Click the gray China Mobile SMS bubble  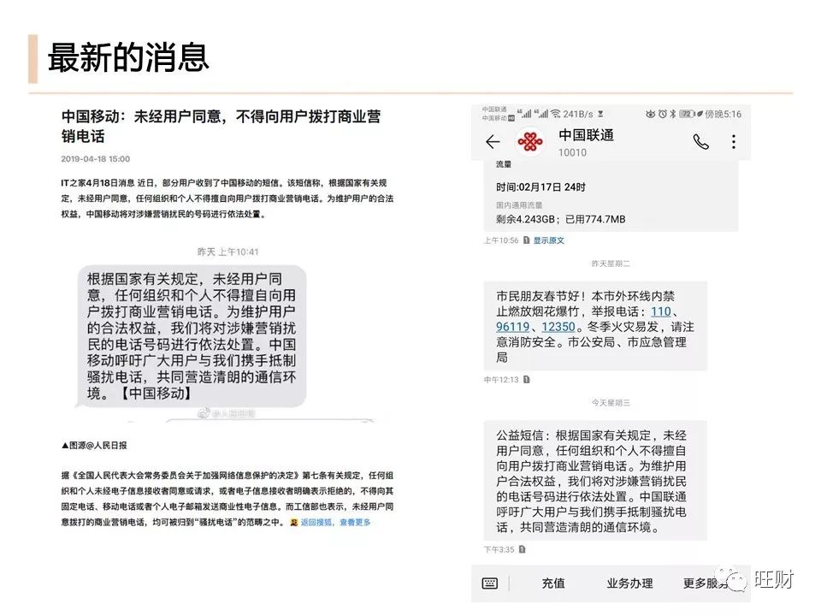(192, 336)
